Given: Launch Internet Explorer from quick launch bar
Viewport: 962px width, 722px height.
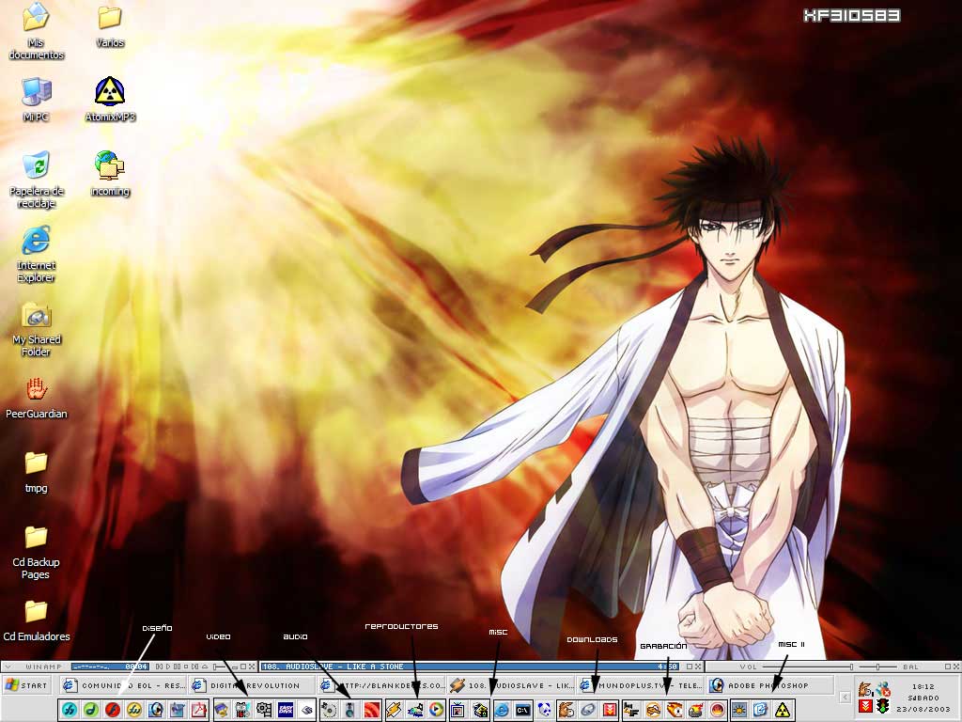Looking at the screenshot, I should coord(502,710).
